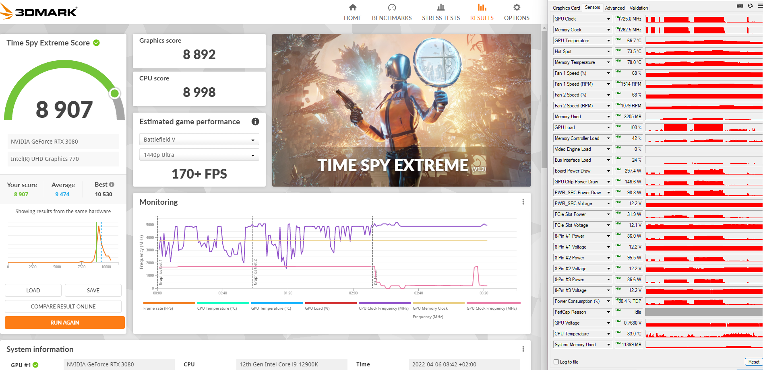
Task: Open the Results bar chart icon
Action: [x=482, y=7]
